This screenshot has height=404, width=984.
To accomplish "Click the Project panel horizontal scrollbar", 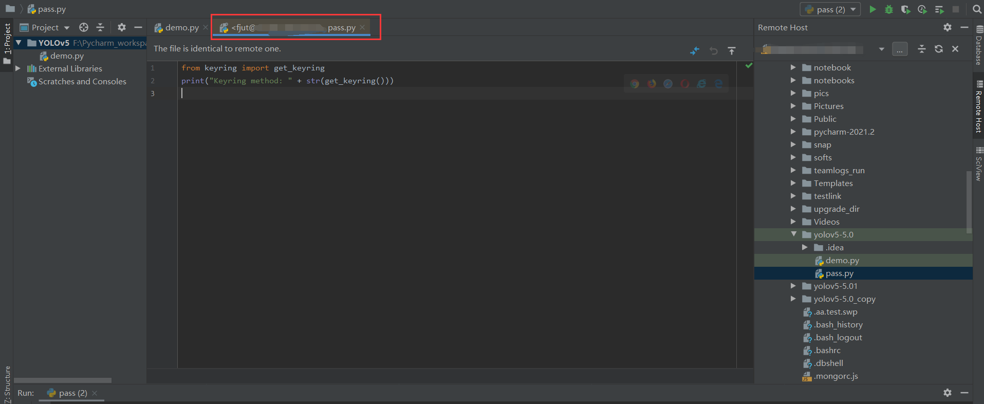I will click(x=62, y=380).
